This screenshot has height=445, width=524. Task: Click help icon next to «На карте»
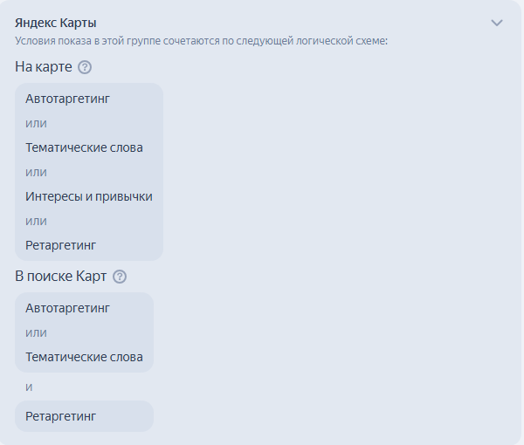coord(85,67)
